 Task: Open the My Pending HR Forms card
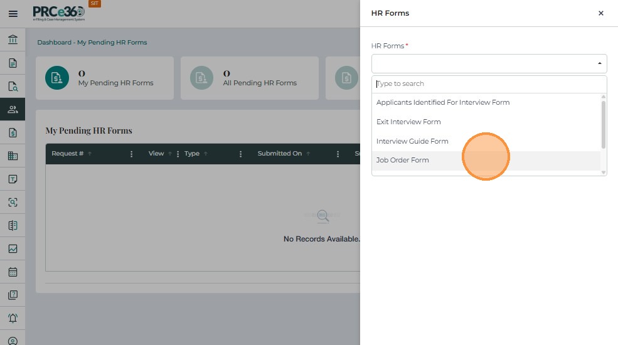tap(105, 78)
